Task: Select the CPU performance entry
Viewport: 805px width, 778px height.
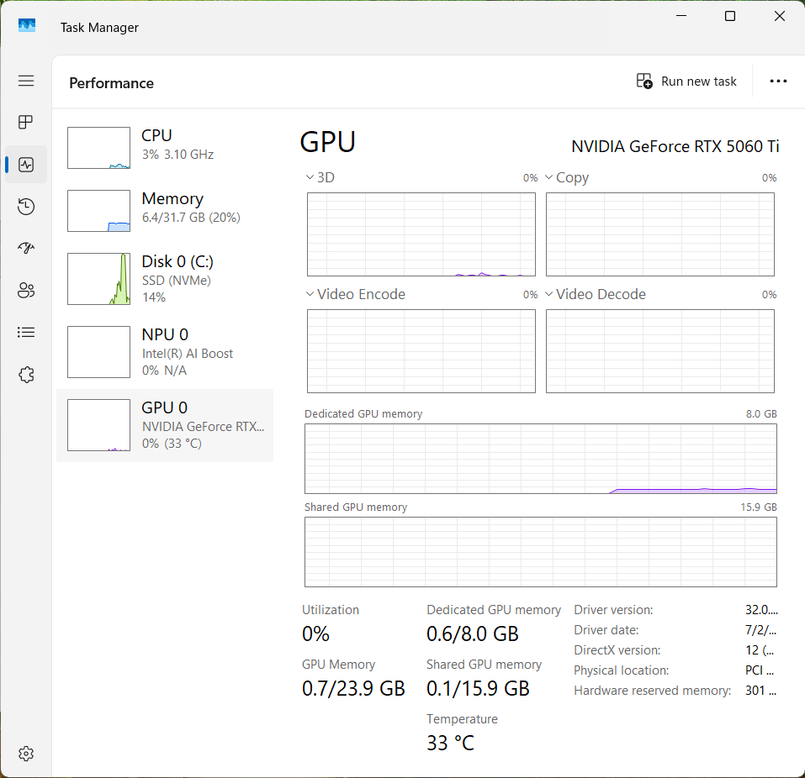Action: pyautogui.click(x=165, y=148)
